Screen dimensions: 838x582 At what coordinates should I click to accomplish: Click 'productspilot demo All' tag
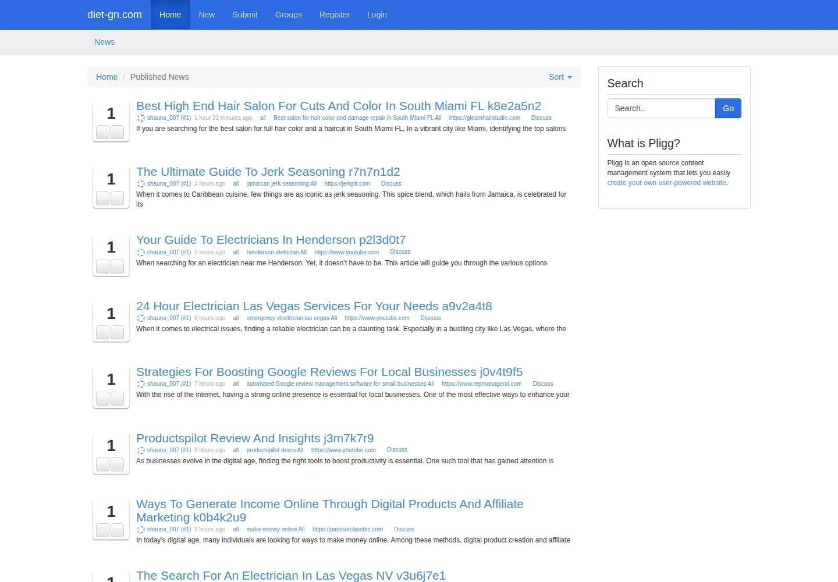(275, 450)
